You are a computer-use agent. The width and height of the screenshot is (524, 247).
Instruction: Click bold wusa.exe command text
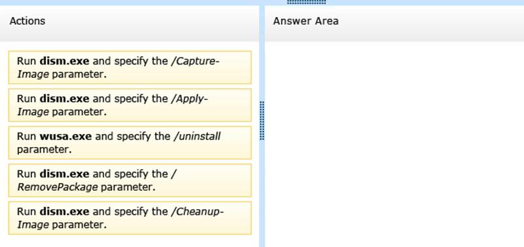pyautogui.click(x=65, y=137)
